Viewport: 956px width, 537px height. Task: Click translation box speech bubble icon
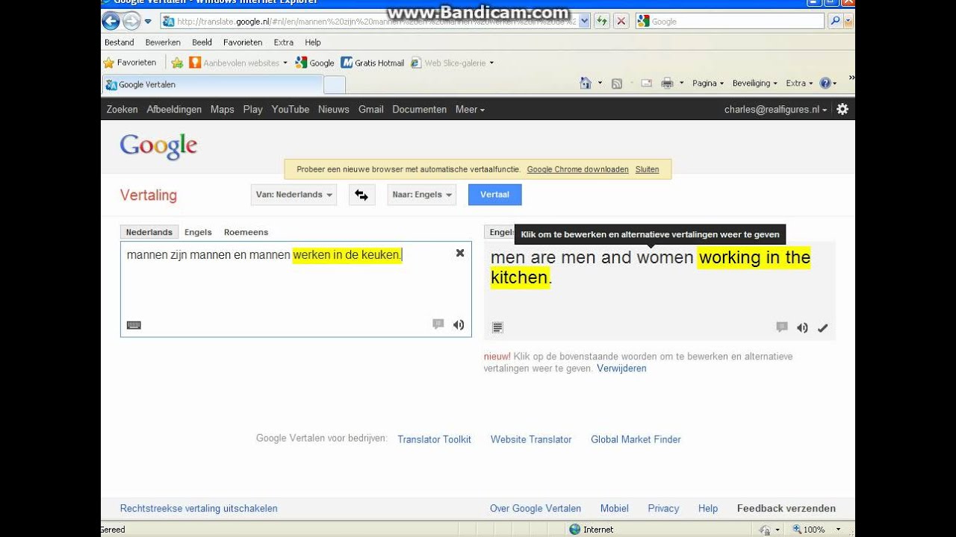(x=782, y=327)
